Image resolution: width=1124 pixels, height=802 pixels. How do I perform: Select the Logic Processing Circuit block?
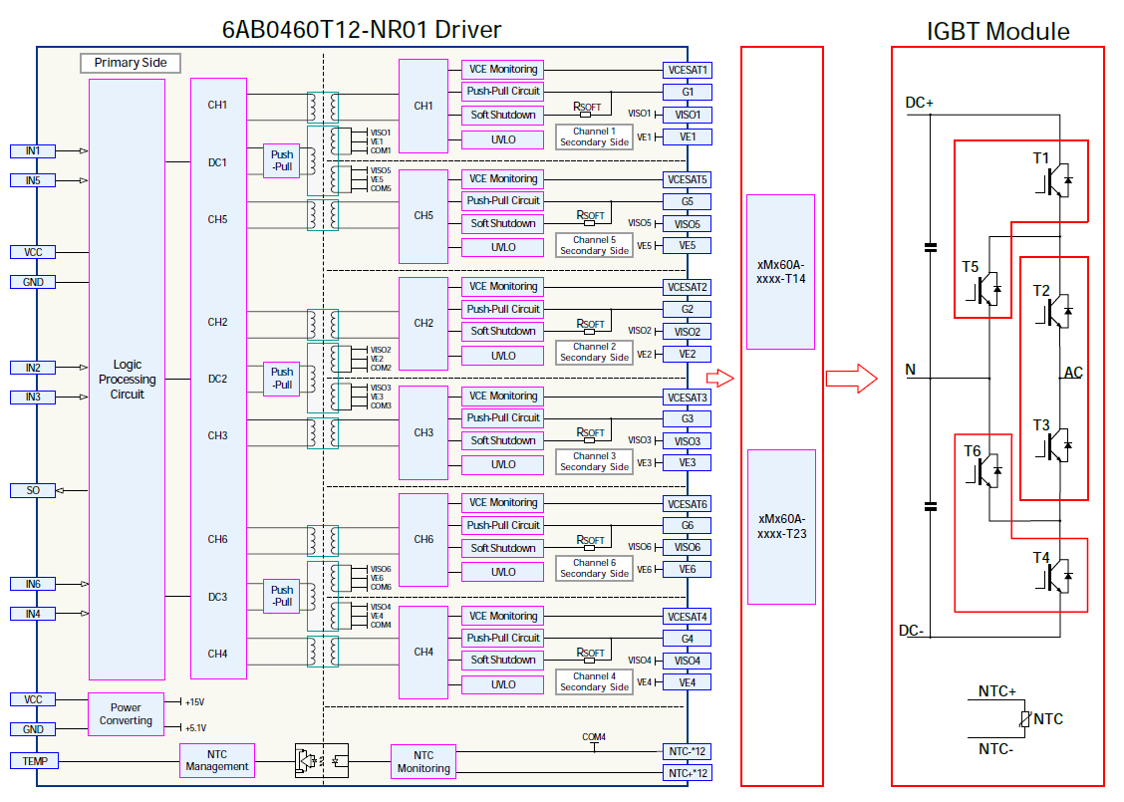128,380
